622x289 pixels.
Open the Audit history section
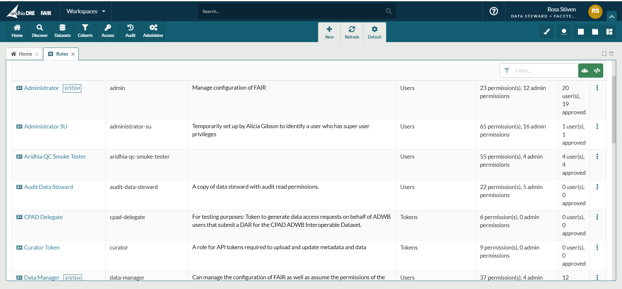pyautogui.click(x=130, y=31)
